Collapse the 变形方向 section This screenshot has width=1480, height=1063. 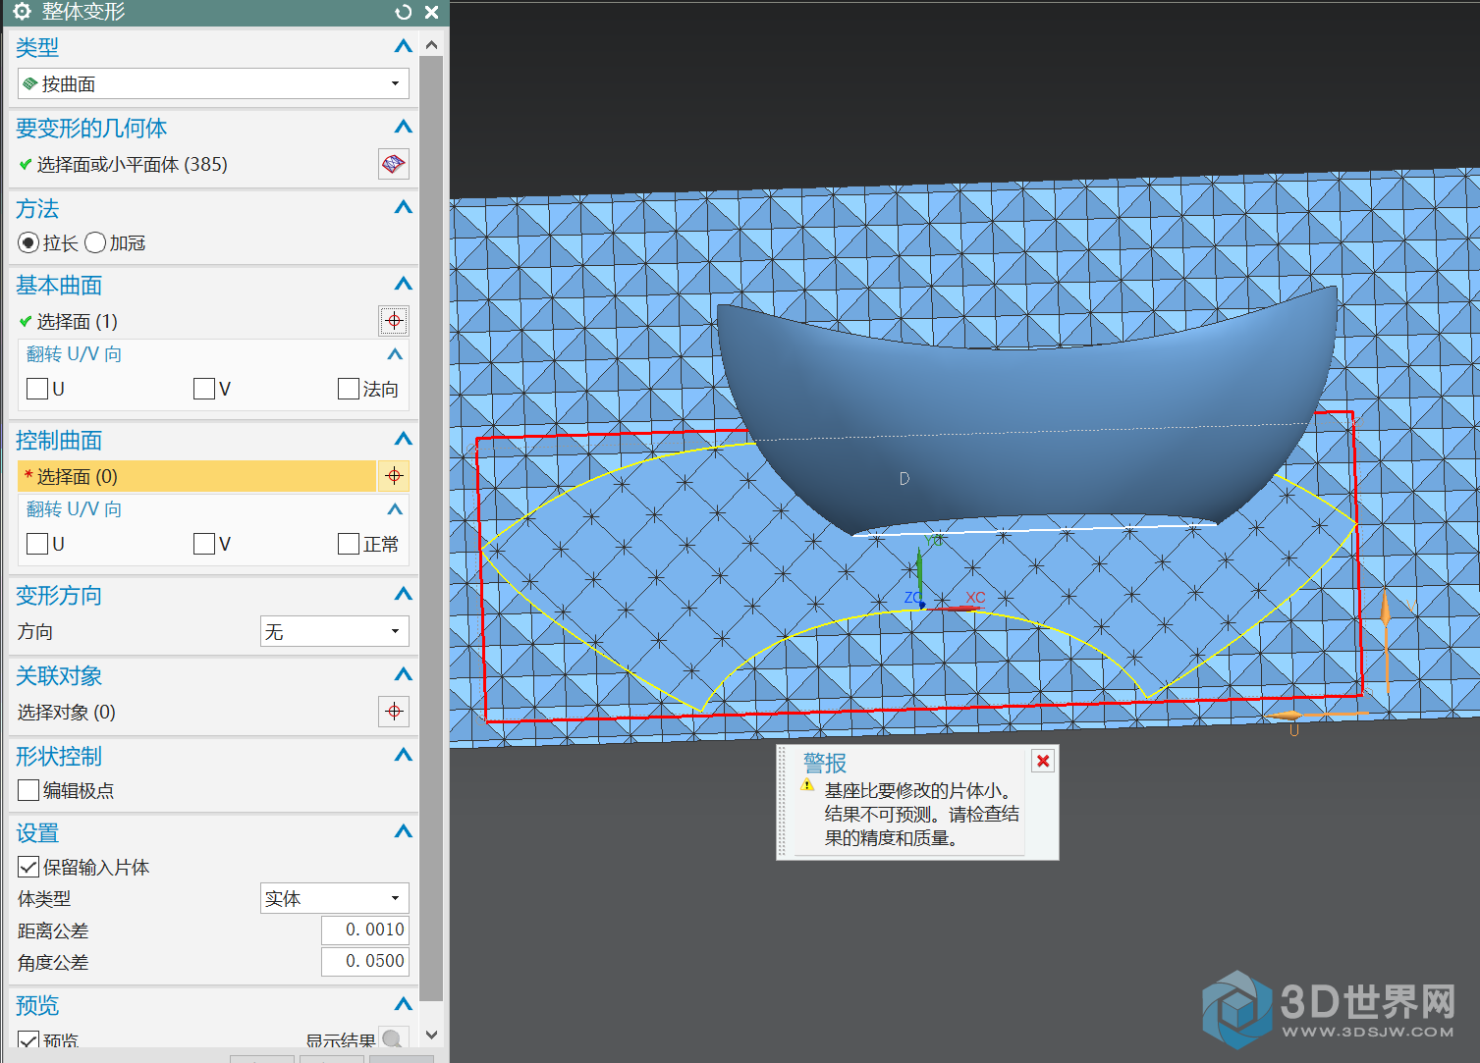(403, 594)
